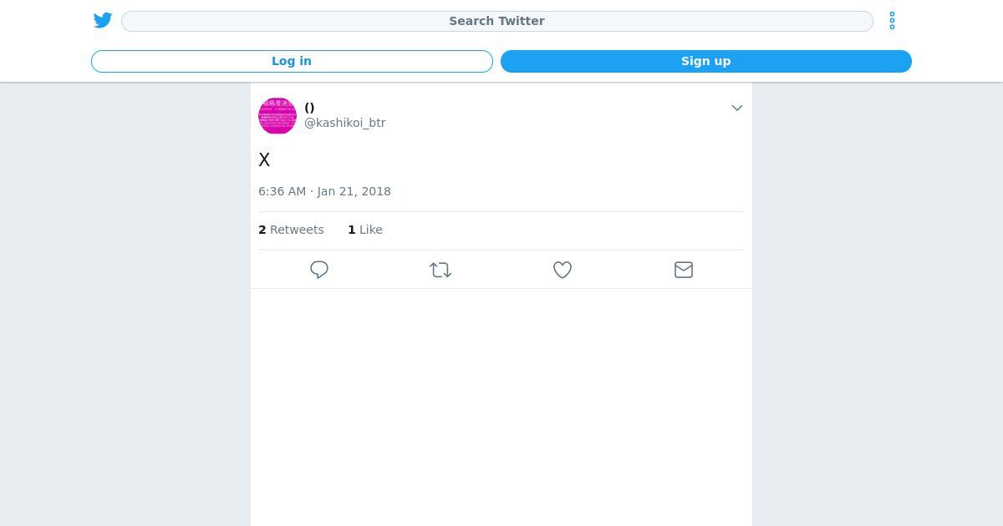Open the pink profile avatar
The height and width of the screenshot is (526, 1003).
(277, 115)
